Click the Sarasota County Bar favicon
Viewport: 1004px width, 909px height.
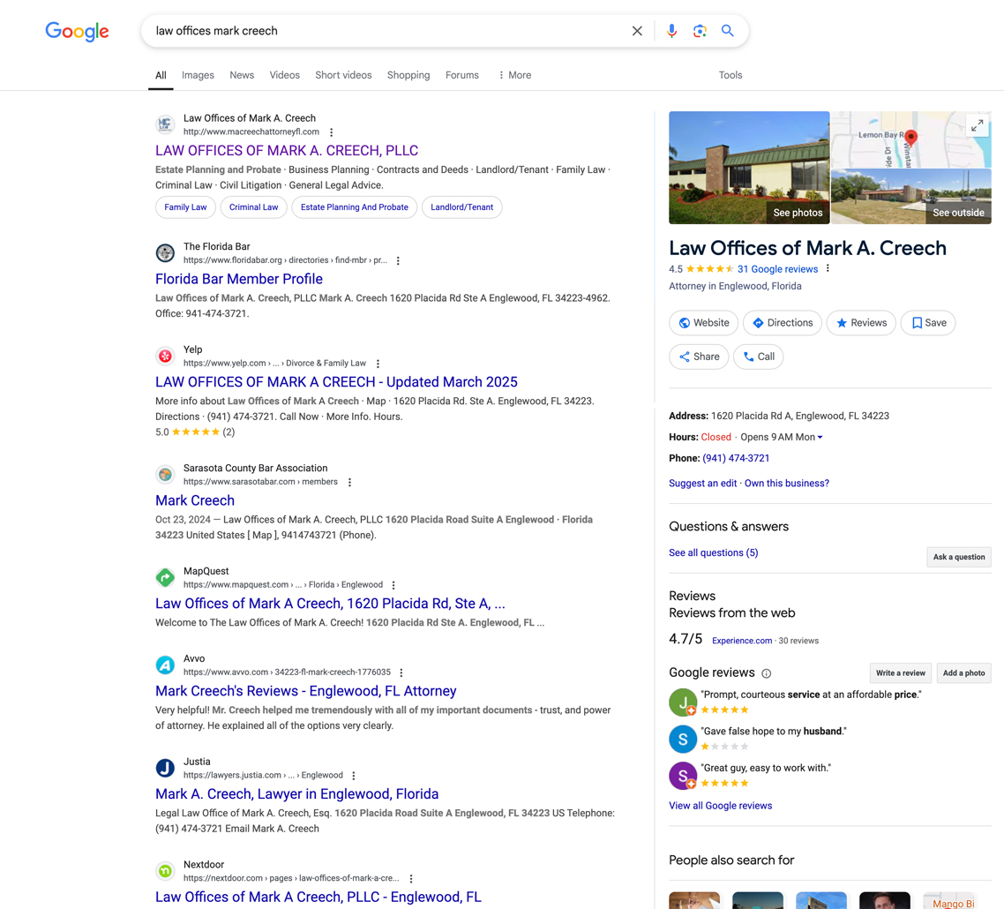165,475
